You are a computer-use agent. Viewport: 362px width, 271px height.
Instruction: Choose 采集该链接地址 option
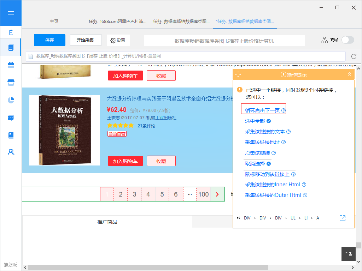click(262, 142)
